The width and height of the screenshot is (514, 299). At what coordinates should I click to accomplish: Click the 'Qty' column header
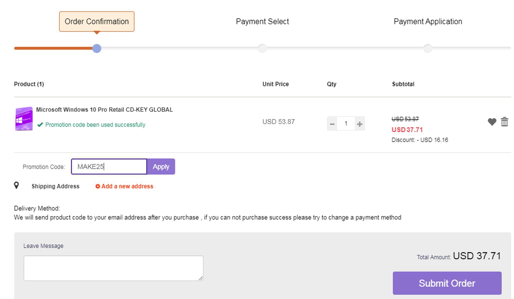coord(332,84)
